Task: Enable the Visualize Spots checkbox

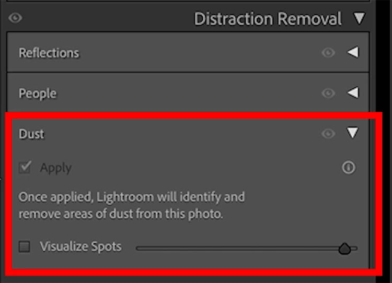Action: 25,246
